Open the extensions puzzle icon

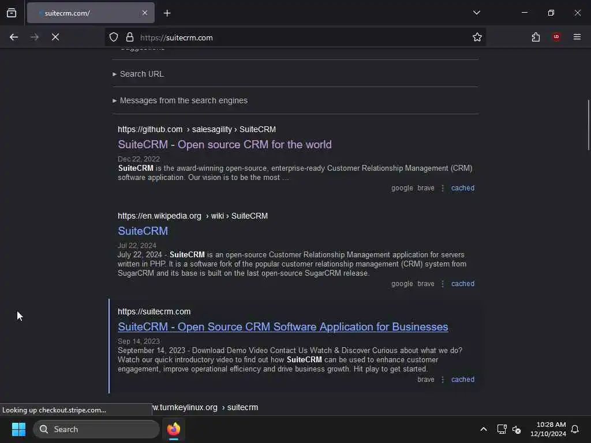coord(536,37)
